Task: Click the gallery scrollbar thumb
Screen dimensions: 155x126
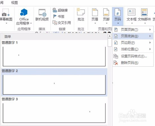Action: [x=110, y=42]
